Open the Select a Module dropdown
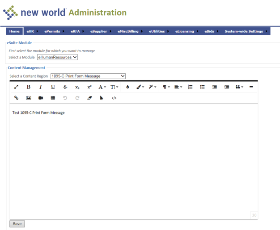This screenshot has width=280, height=230. tap(57, 57)
